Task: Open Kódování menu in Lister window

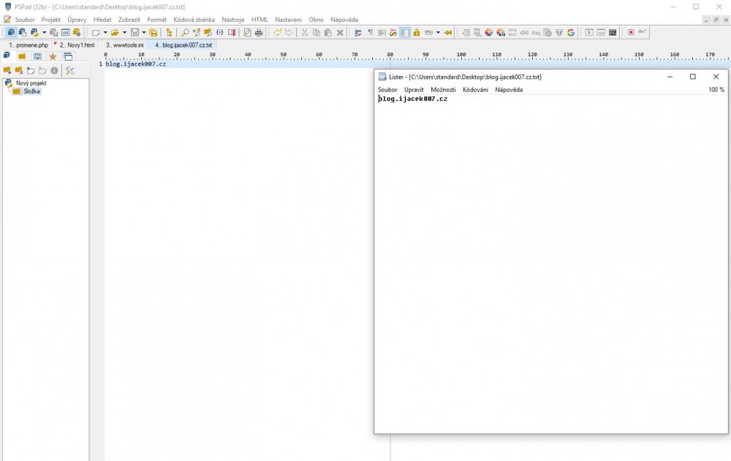Action: pos(475,90)
